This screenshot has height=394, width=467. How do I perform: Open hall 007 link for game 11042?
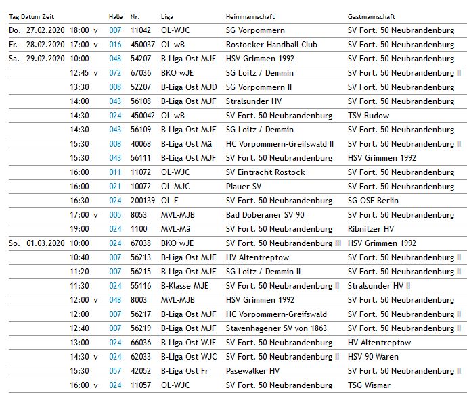pos(115,30)
